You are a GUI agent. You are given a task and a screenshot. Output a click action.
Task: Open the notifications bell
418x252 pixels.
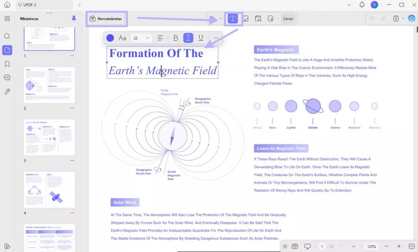[362, 5]
